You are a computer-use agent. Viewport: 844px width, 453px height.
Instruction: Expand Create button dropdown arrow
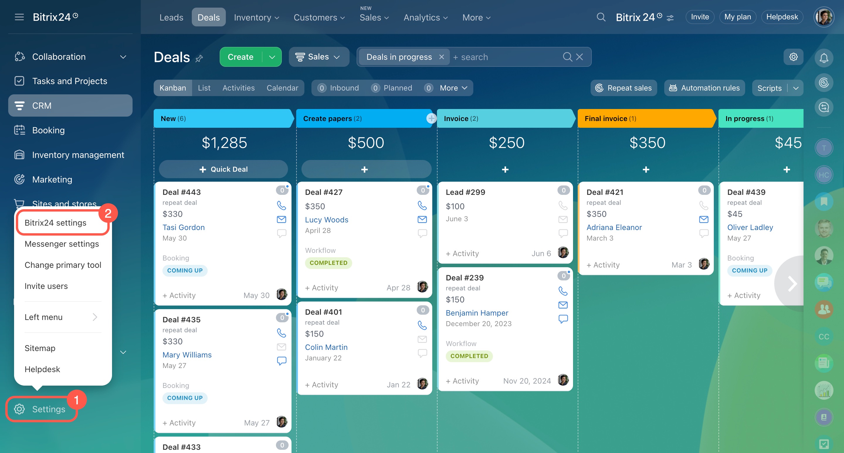click(x=272, y=57)
